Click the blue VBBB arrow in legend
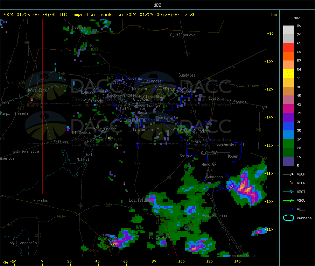 pos(288,209)
